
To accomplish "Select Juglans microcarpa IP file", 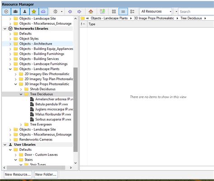I will tap(54, 109).
